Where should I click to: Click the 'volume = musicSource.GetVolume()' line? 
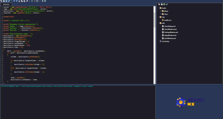click(26, 57)
